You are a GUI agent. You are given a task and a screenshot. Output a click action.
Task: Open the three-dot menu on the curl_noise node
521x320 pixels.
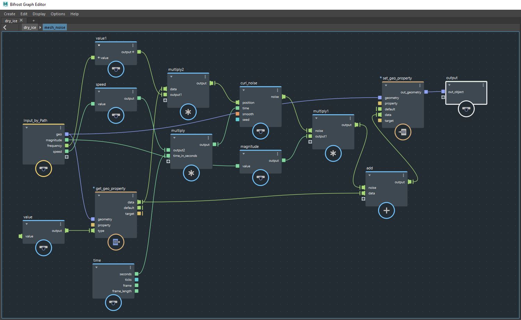[278, 90]
